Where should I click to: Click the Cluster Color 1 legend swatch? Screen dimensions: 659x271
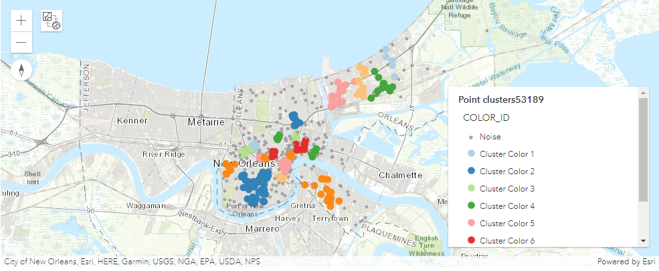pos(471,154)
